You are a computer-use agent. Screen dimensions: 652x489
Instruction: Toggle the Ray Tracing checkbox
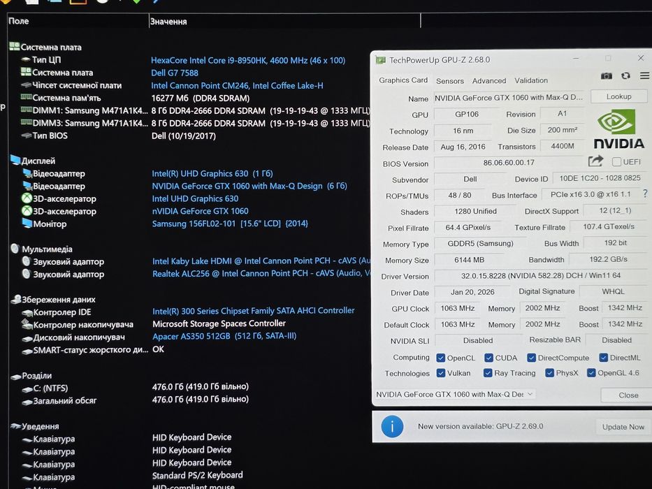[x=488, y=373]
